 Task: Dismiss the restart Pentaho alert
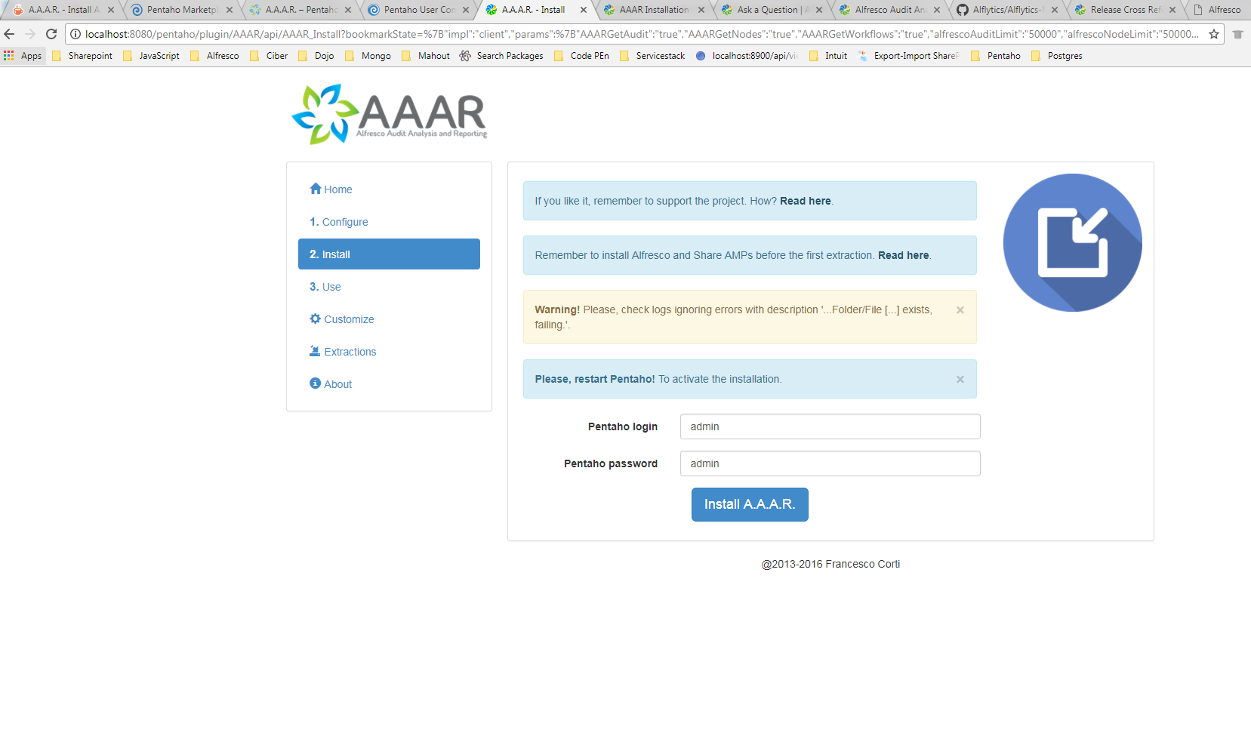pyautogui.click(x=960, y=380)
